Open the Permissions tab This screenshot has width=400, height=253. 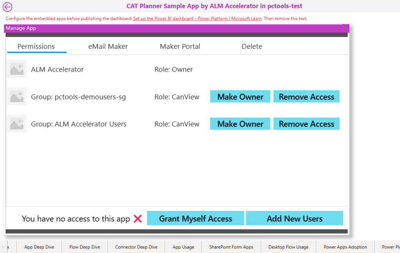click(x=36, y=46)
